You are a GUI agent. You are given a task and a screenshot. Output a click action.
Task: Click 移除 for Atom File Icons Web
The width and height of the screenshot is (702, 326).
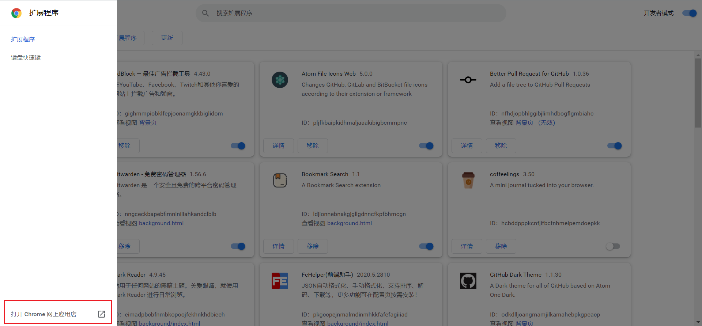pyautogui.click(x=313, y=146)
